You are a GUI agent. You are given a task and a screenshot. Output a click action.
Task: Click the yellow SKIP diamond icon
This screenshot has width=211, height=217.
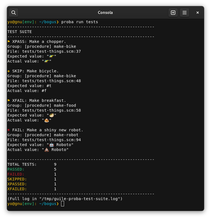8,71
